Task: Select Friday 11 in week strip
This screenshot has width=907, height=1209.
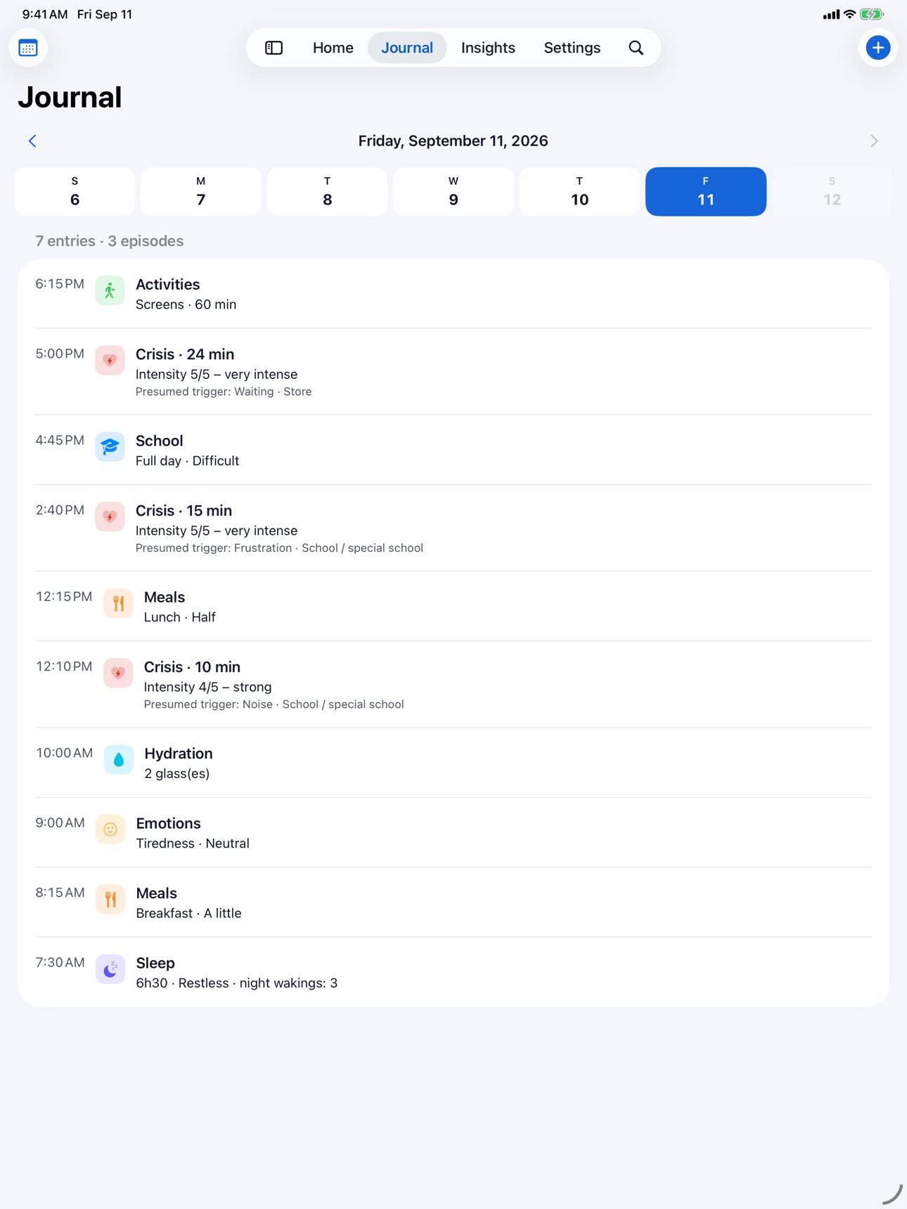Action: (x=706, y=191)
